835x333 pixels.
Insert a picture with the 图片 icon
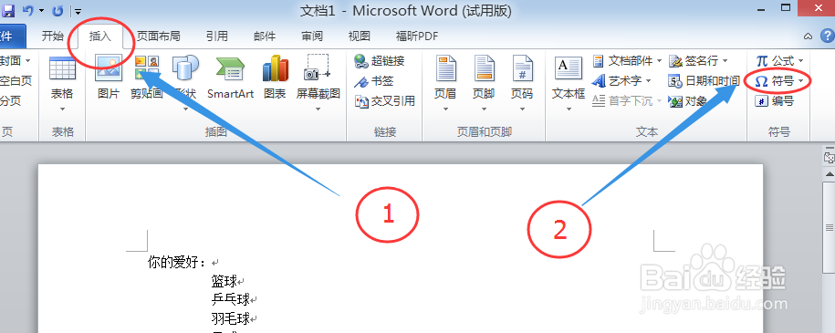click(x=109, y=68)
